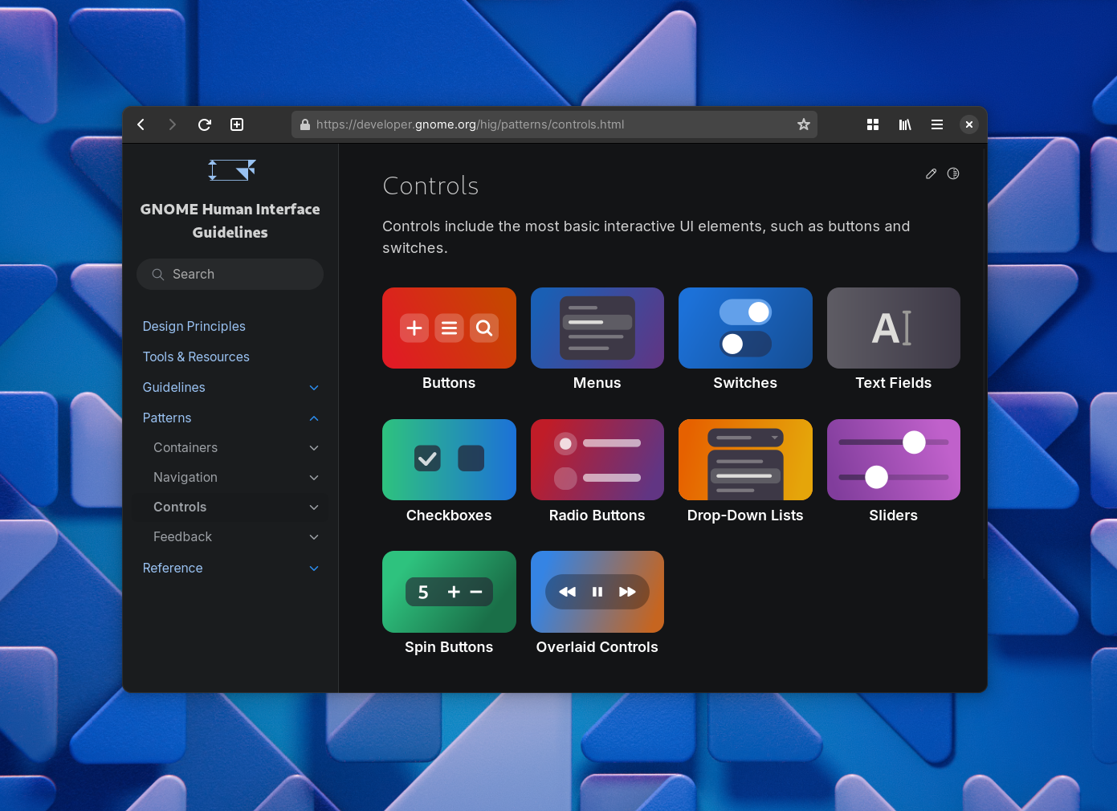
Task: Expand the Containers submenu chevron
Action: click(x=314, y=448)
